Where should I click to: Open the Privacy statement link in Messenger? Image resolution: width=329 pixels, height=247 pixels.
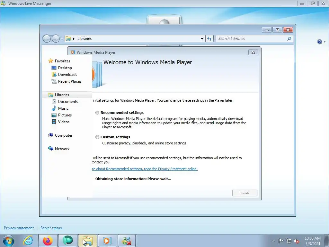click(x=19, y=228)
